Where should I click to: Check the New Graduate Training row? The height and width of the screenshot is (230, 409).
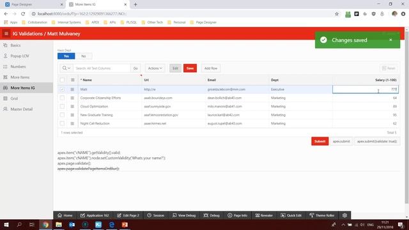tap(62, 115)
